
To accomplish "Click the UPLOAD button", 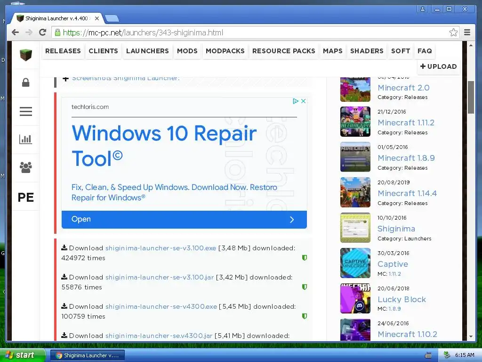I will pos(438,66).
